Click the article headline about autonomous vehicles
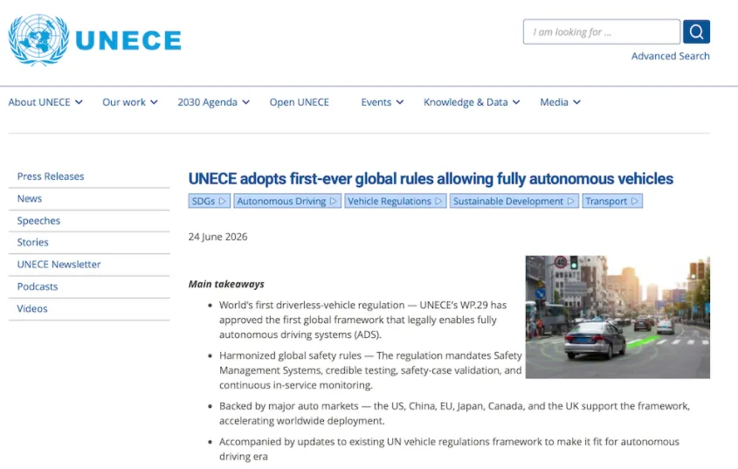 431,179
